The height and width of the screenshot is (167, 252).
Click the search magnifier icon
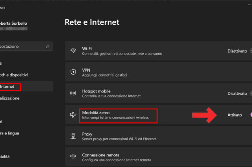tap(48, 46)
